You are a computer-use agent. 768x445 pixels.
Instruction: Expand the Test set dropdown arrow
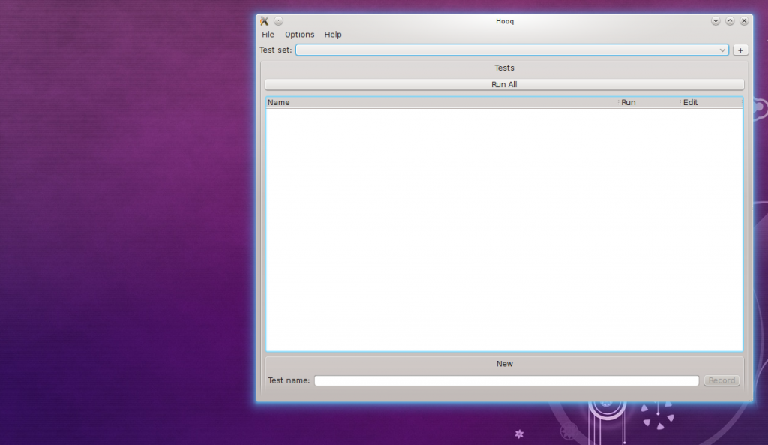[x=722, y=50]
